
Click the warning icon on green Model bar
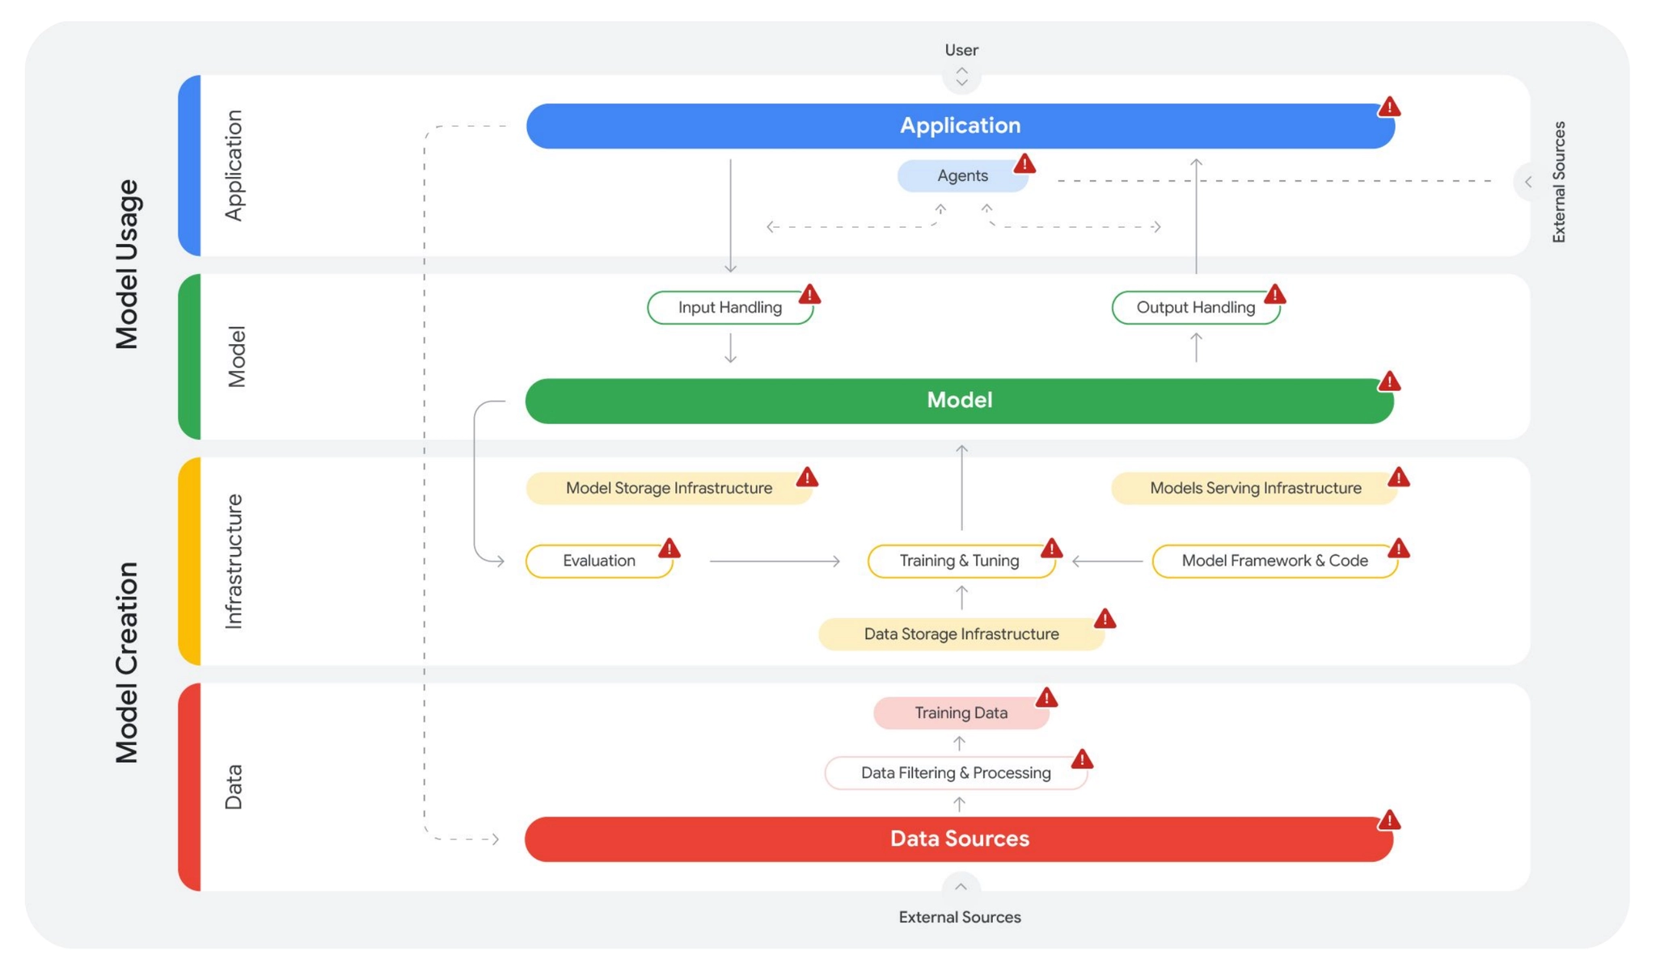point(1389,381)
